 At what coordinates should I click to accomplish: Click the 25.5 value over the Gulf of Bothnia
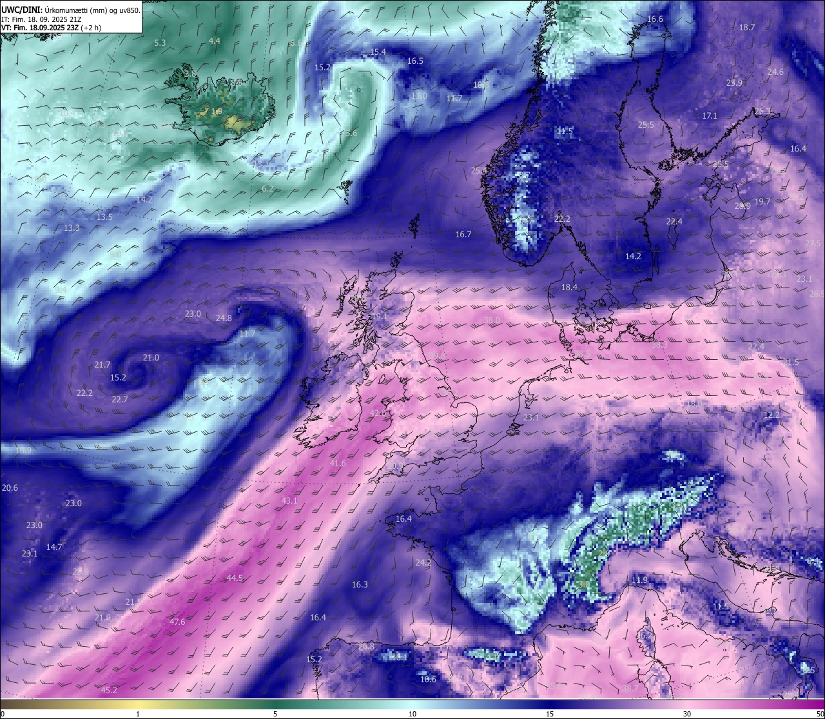646,124
